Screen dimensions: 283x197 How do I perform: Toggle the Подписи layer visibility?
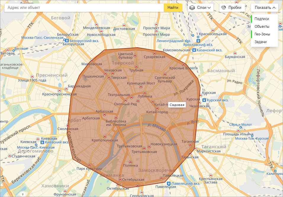(x=262, y=19)
